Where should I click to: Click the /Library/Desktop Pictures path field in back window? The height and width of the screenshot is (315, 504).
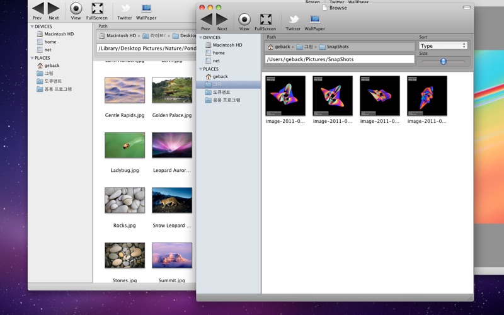pyautogui.click(x=146, y=49)
